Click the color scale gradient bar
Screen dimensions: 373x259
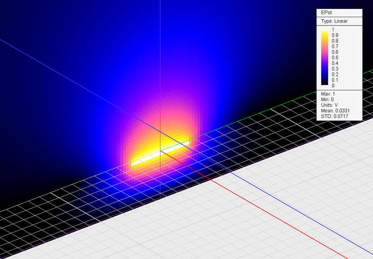point(325,57)
